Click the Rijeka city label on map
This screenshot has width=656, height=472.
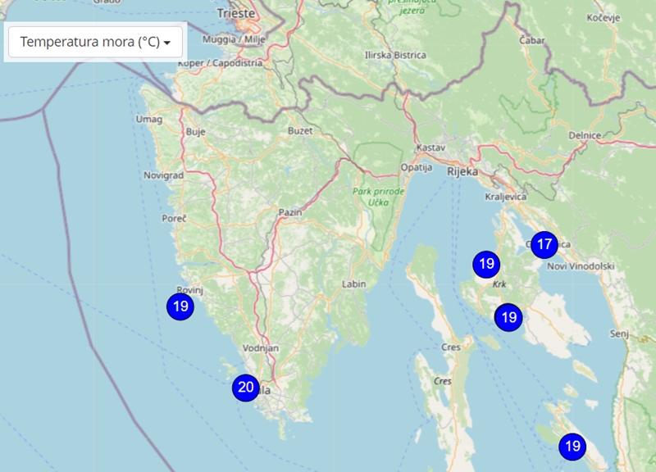(x=462, y=171)
